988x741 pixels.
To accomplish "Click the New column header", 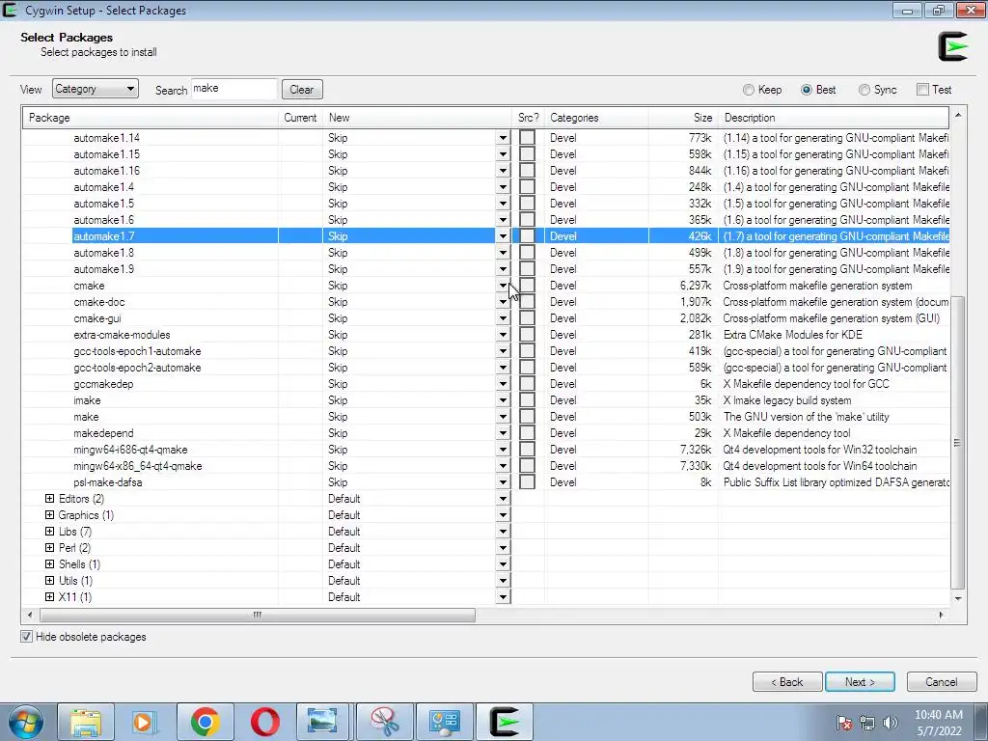I will pos(417,118).
